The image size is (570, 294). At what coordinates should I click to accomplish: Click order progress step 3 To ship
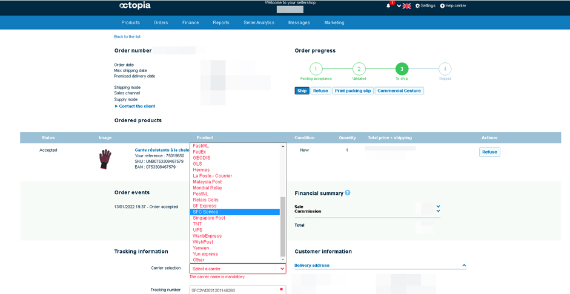click(402, 69)
